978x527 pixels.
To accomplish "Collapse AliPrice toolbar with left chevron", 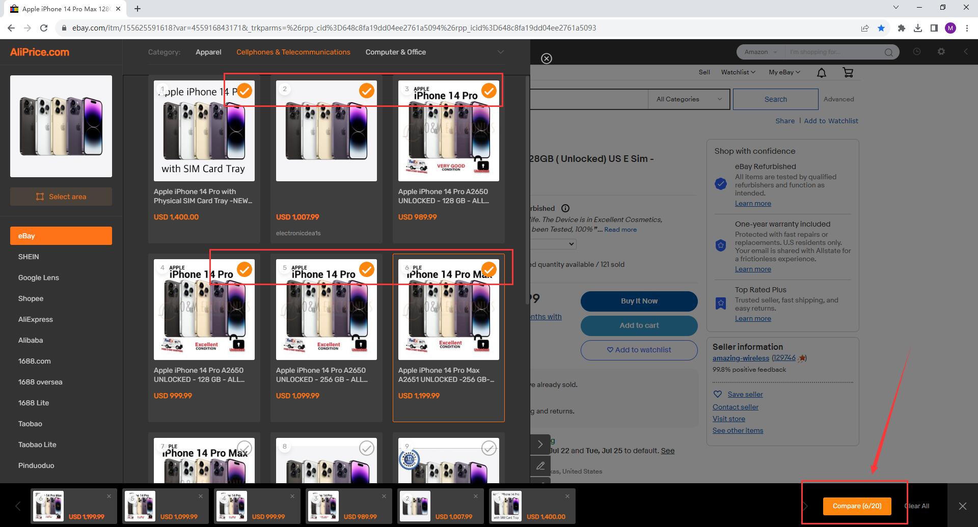I will [966, 51].
